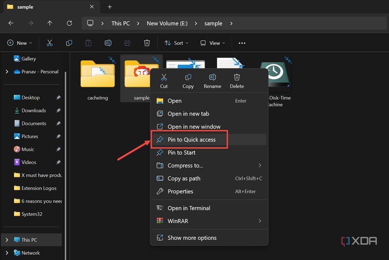Click the New Volume (E:) breadcrumb
The image size is (389, 260).
[167, 23]
